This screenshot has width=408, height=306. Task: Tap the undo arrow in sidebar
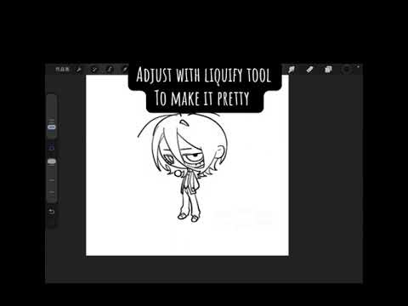[x=52, y=212]
